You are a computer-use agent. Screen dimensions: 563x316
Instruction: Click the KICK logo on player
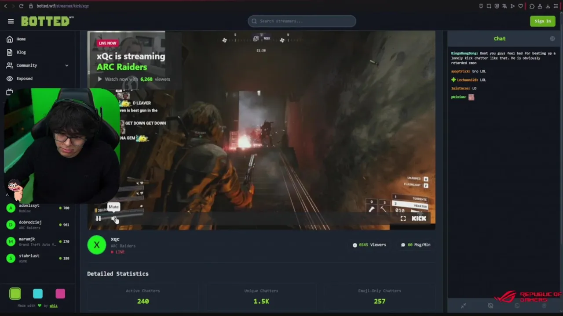[x=419, y=219]
